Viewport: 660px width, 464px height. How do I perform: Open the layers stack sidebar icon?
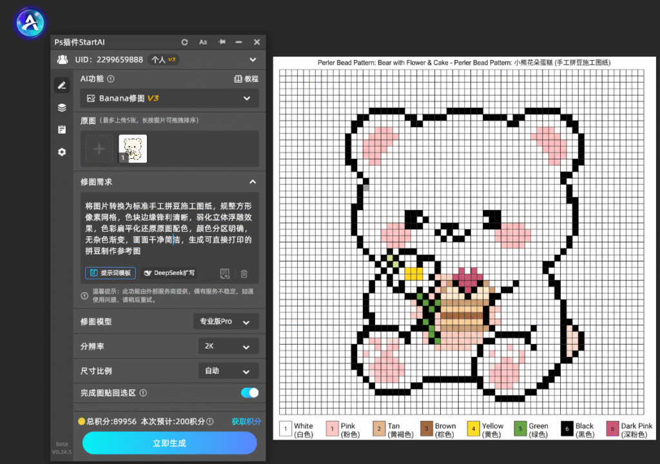[62, 108]
